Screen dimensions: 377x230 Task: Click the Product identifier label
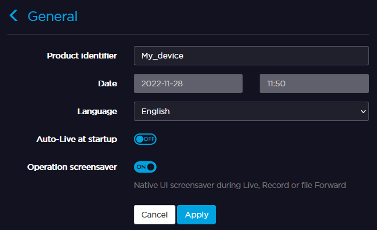(x=82, y=56)
